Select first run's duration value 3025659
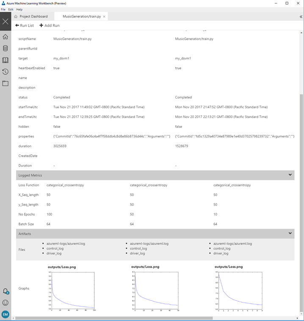Image resolution: width=304 pixels, height=321 pixels. pyautogui.click(x=60, y=146)
